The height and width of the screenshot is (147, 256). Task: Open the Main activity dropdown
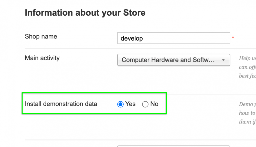tap(174, 60)
